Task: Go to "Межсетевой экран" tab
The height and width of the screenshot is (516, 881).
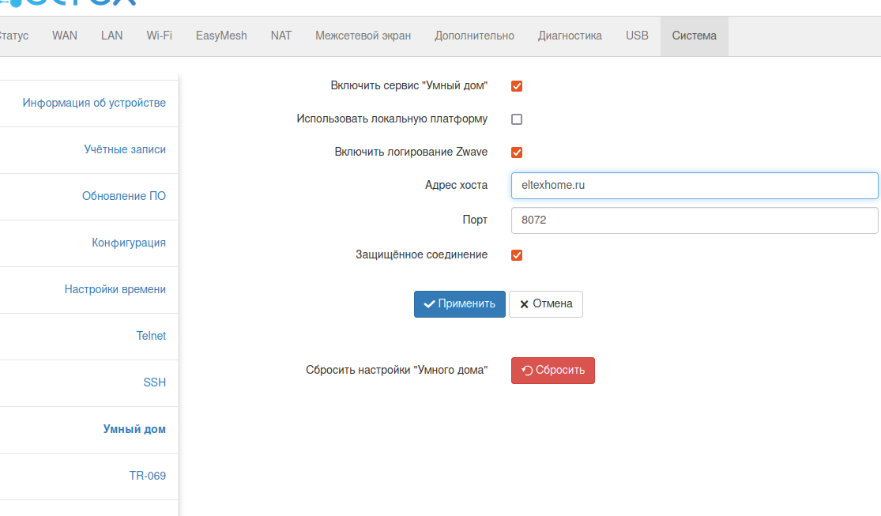Action: coord(363,36)
